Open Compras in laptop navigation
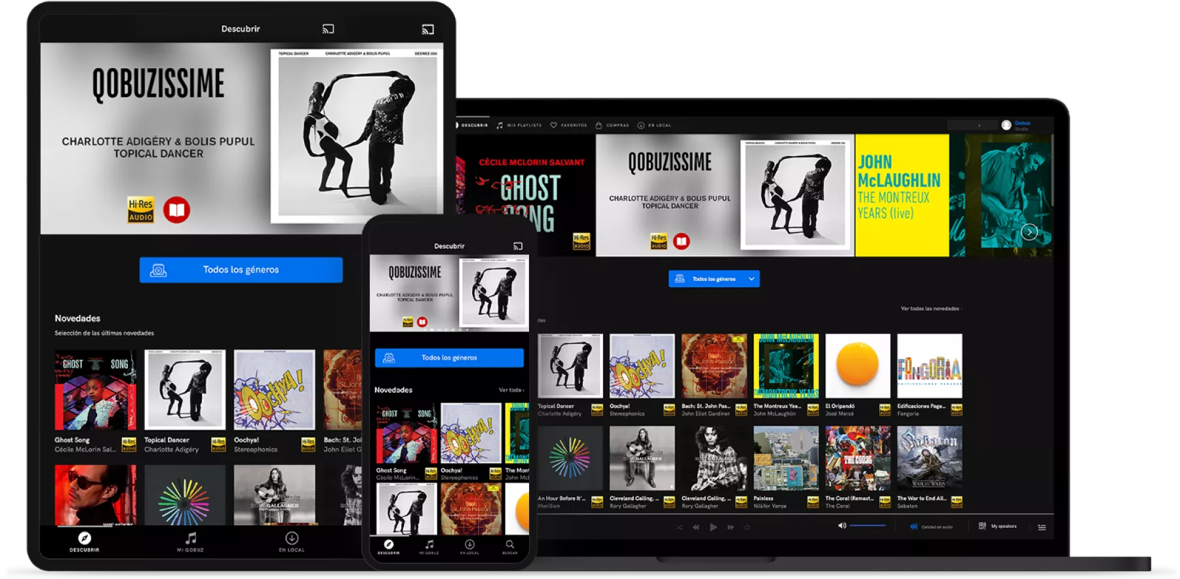1180x579 pixels. 612,125
